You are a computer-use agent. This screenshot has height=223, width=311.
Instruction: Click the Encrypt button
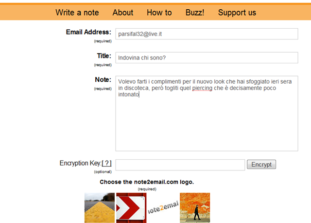pos(261,165)
